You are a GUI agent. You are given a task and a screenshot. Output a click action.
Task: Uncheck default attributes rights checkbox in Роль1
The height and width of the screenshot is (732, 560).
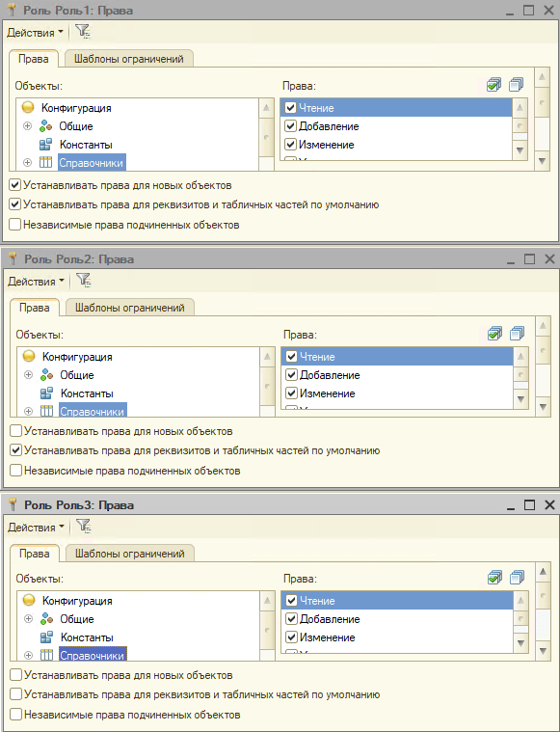pyautogui.click(x=14, y=204)
